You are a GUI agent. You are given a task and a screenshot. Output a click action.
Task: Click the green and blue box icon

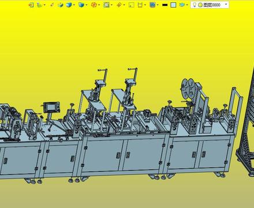[61, 5]
